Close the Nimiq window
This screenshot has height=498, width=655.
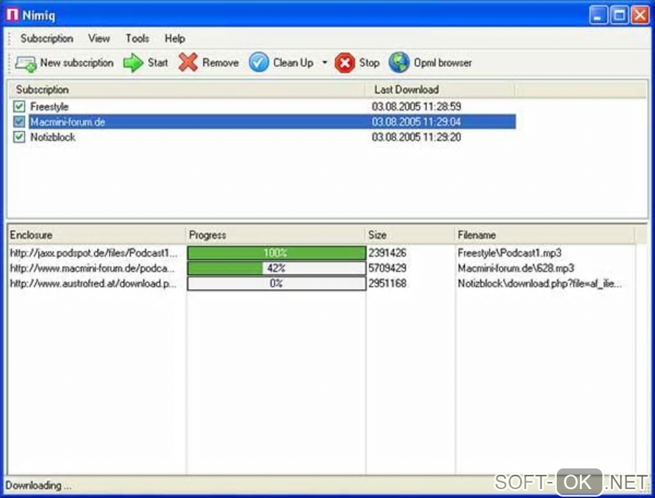pyautogui.click(x=640, y=15)
